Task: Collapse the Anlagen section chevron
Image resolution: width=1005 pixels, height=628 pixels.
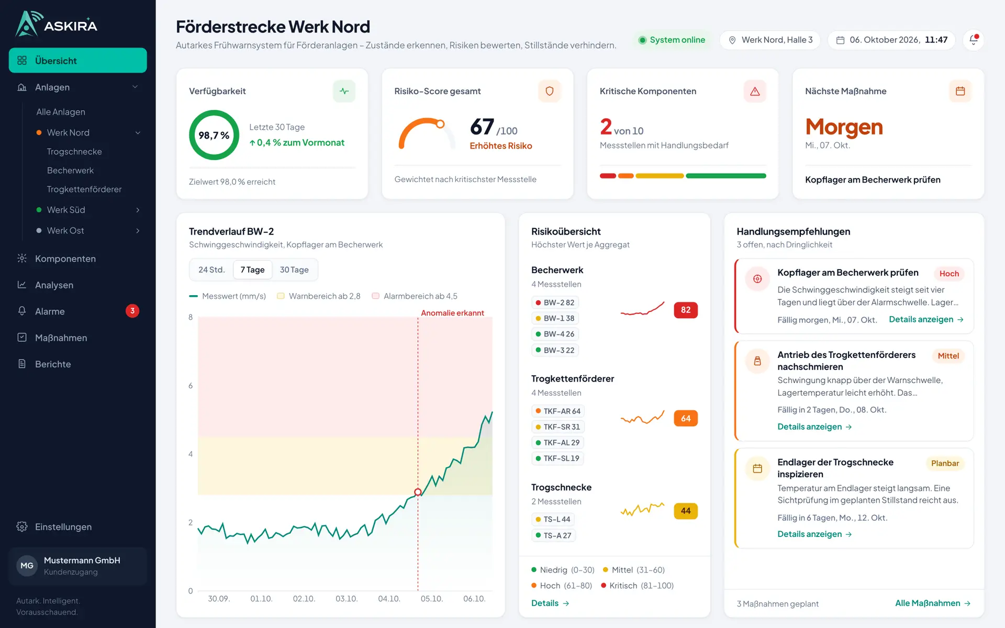Action: point(135,87)
